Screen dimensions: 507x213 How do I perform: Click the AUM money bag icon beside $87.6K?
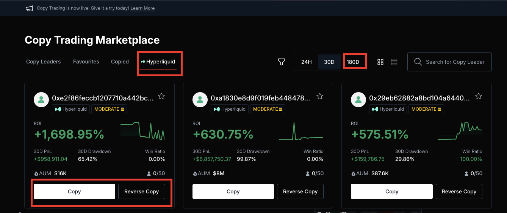tap(353, 174)
